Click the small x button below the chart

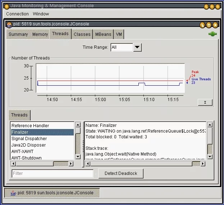[205, 102]
